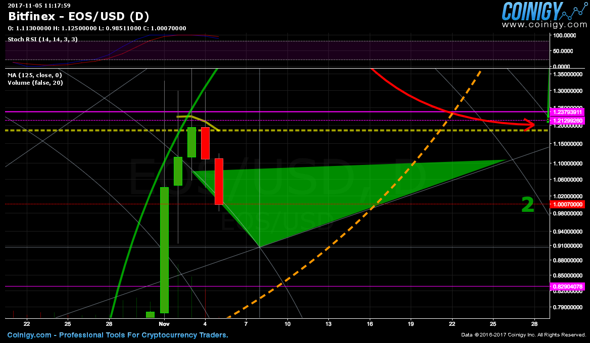Click the latest red candle closing near 1.0007
The height and width of the screenshot is (343, 590).
click(x=219, y=182)
